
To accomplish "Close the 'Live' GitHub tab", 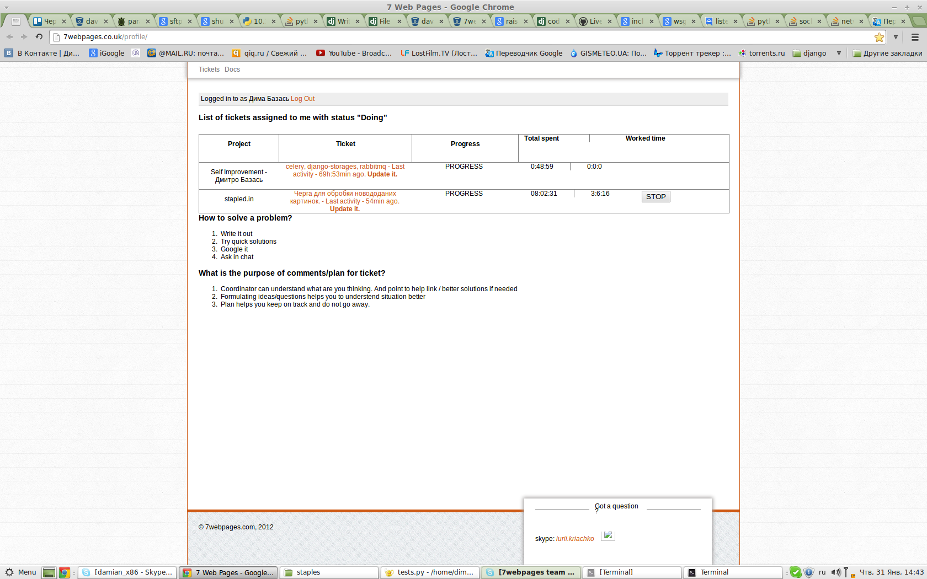I will tap(609, 22).
